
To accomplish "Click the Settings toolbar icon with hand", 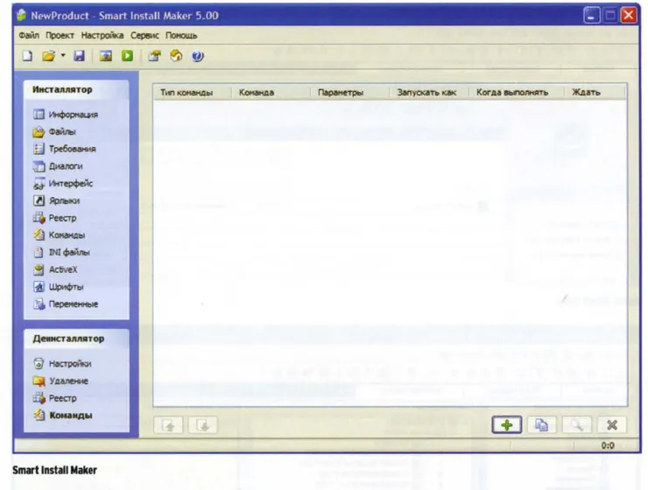I will point(155,56).
